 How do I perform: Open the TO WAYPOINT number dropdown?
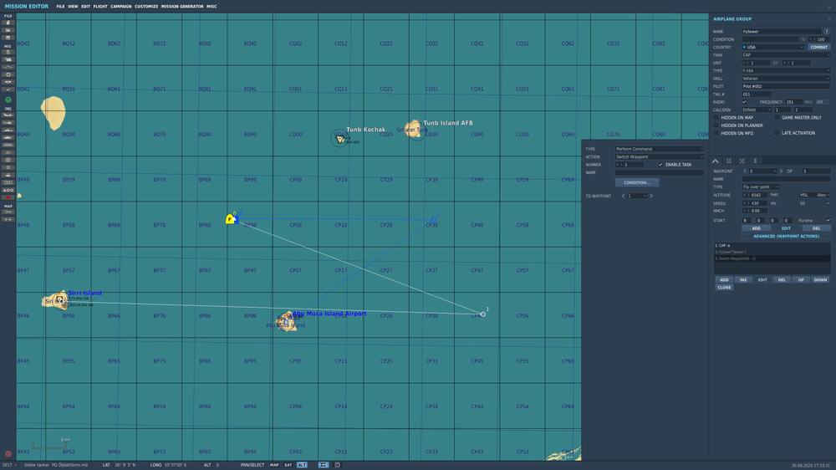636,196
